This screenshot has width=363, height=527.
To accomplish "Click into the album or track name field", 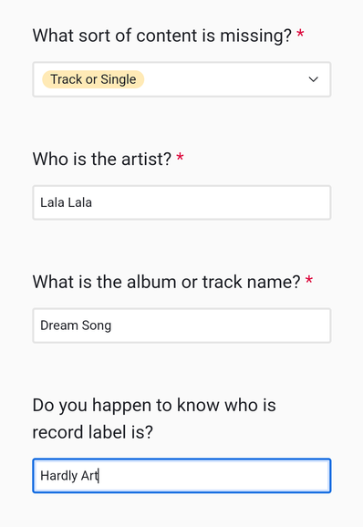I will point(181,325).
